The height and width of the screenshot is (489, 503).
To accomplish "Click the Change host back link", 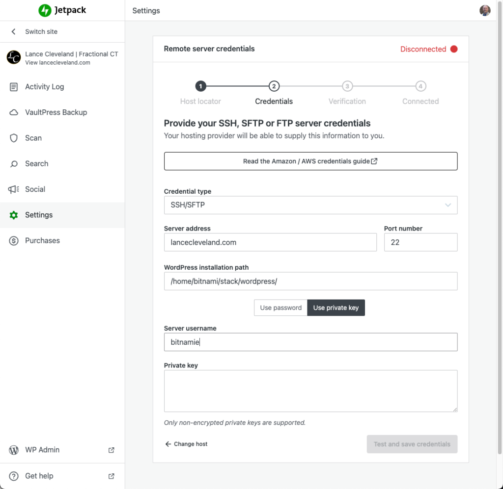I will click(x=186, y=444).
